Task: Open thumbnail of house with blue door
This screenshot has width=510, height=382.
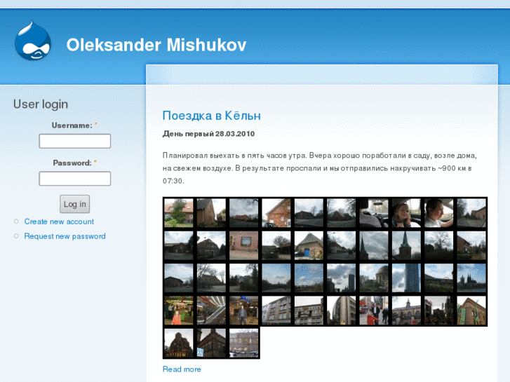Action: pyautogui.click(x=309, y=245)
